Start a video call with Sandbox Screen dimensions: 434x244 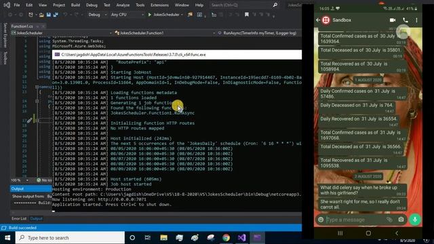click(393, 20)
